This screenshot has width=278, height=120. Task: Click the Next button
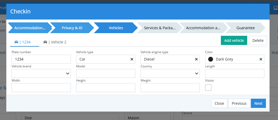[x=258, y=103]
